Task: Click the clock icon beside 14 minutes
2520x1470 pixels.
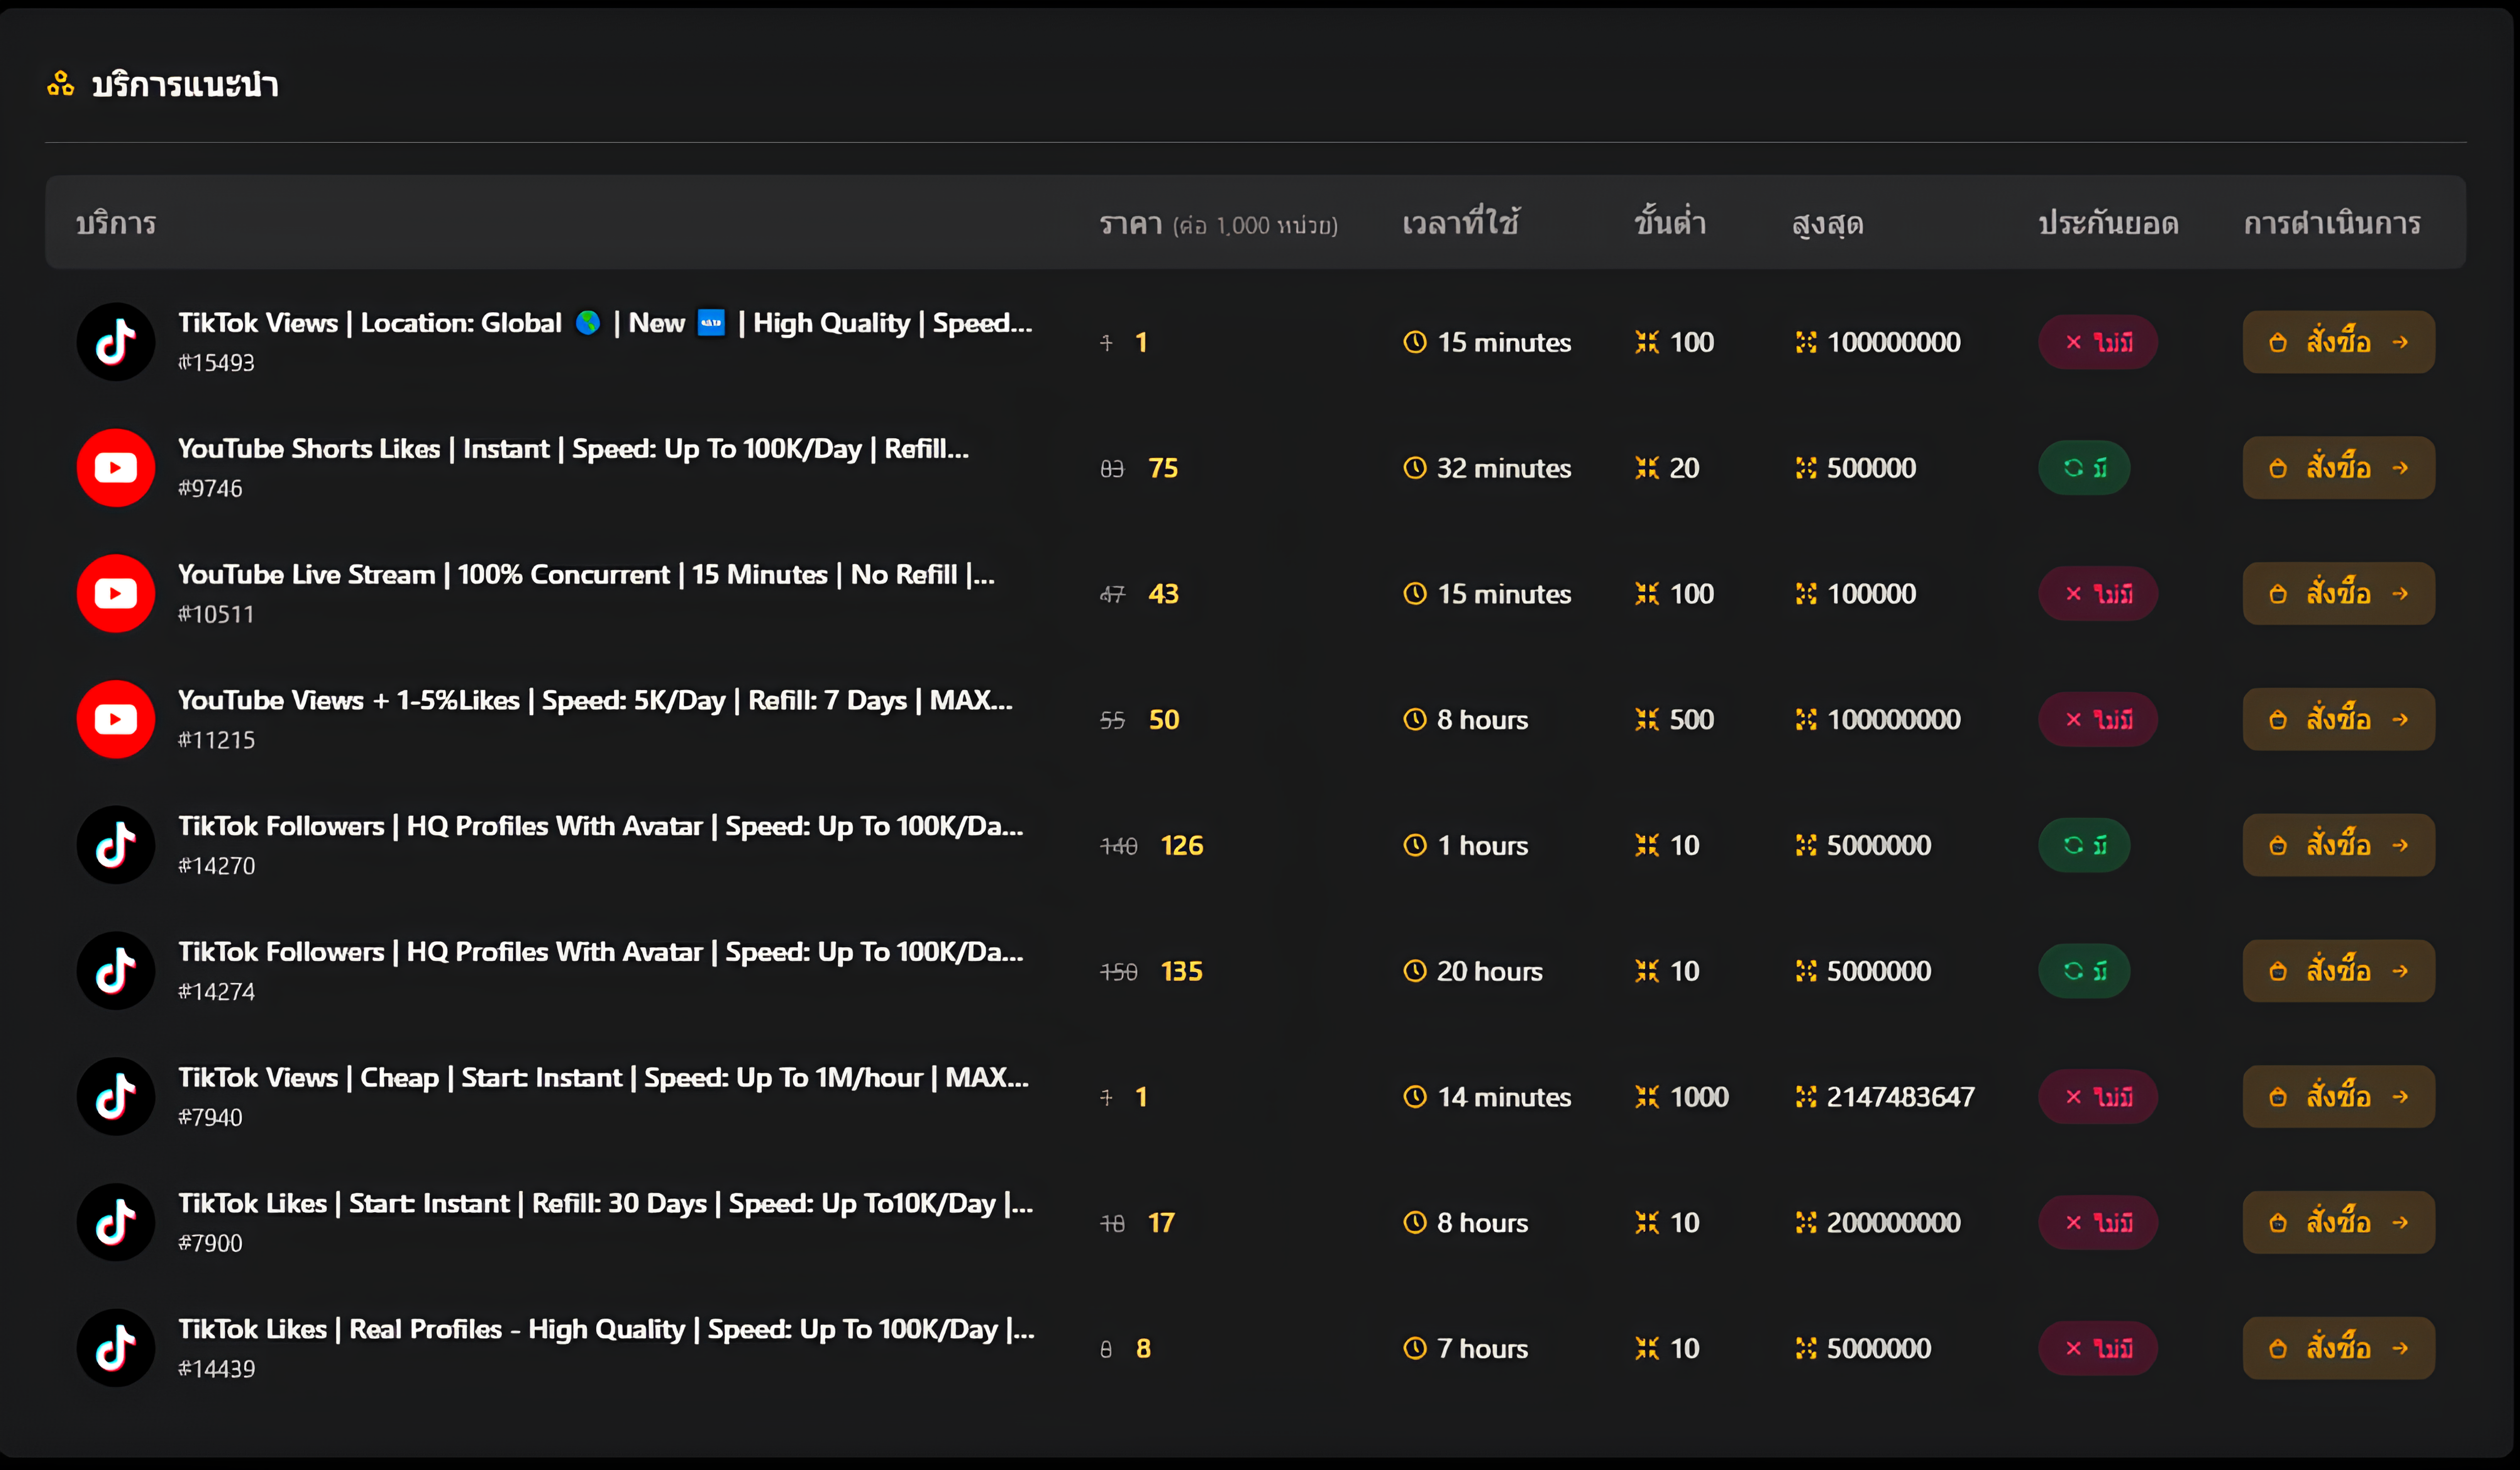Action: coord(1415,1097)
